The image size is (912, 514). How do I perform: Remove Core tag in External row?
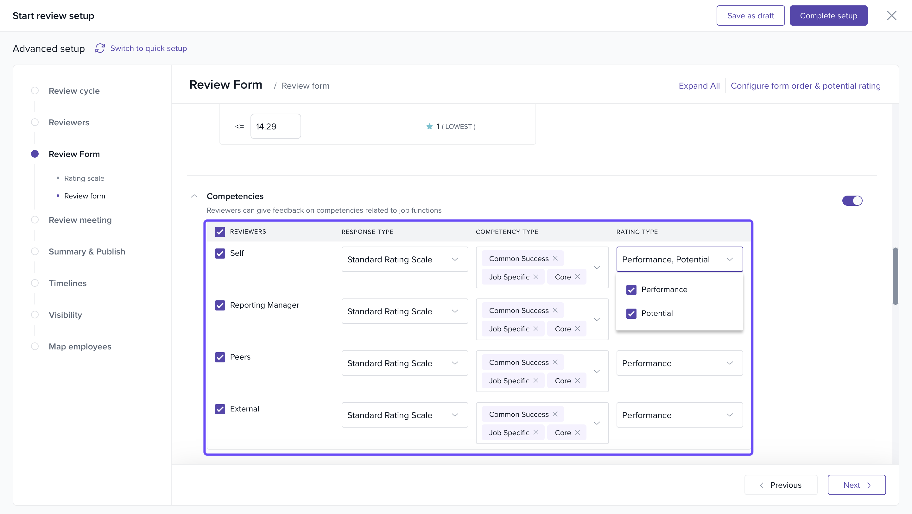pos(577,432)
